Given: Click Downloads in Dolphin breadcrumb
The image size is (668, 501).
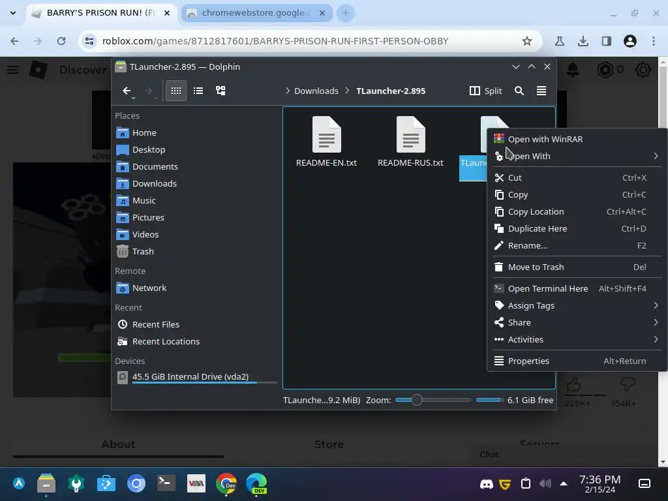Looking at the screenshot, I should [316, 91].
